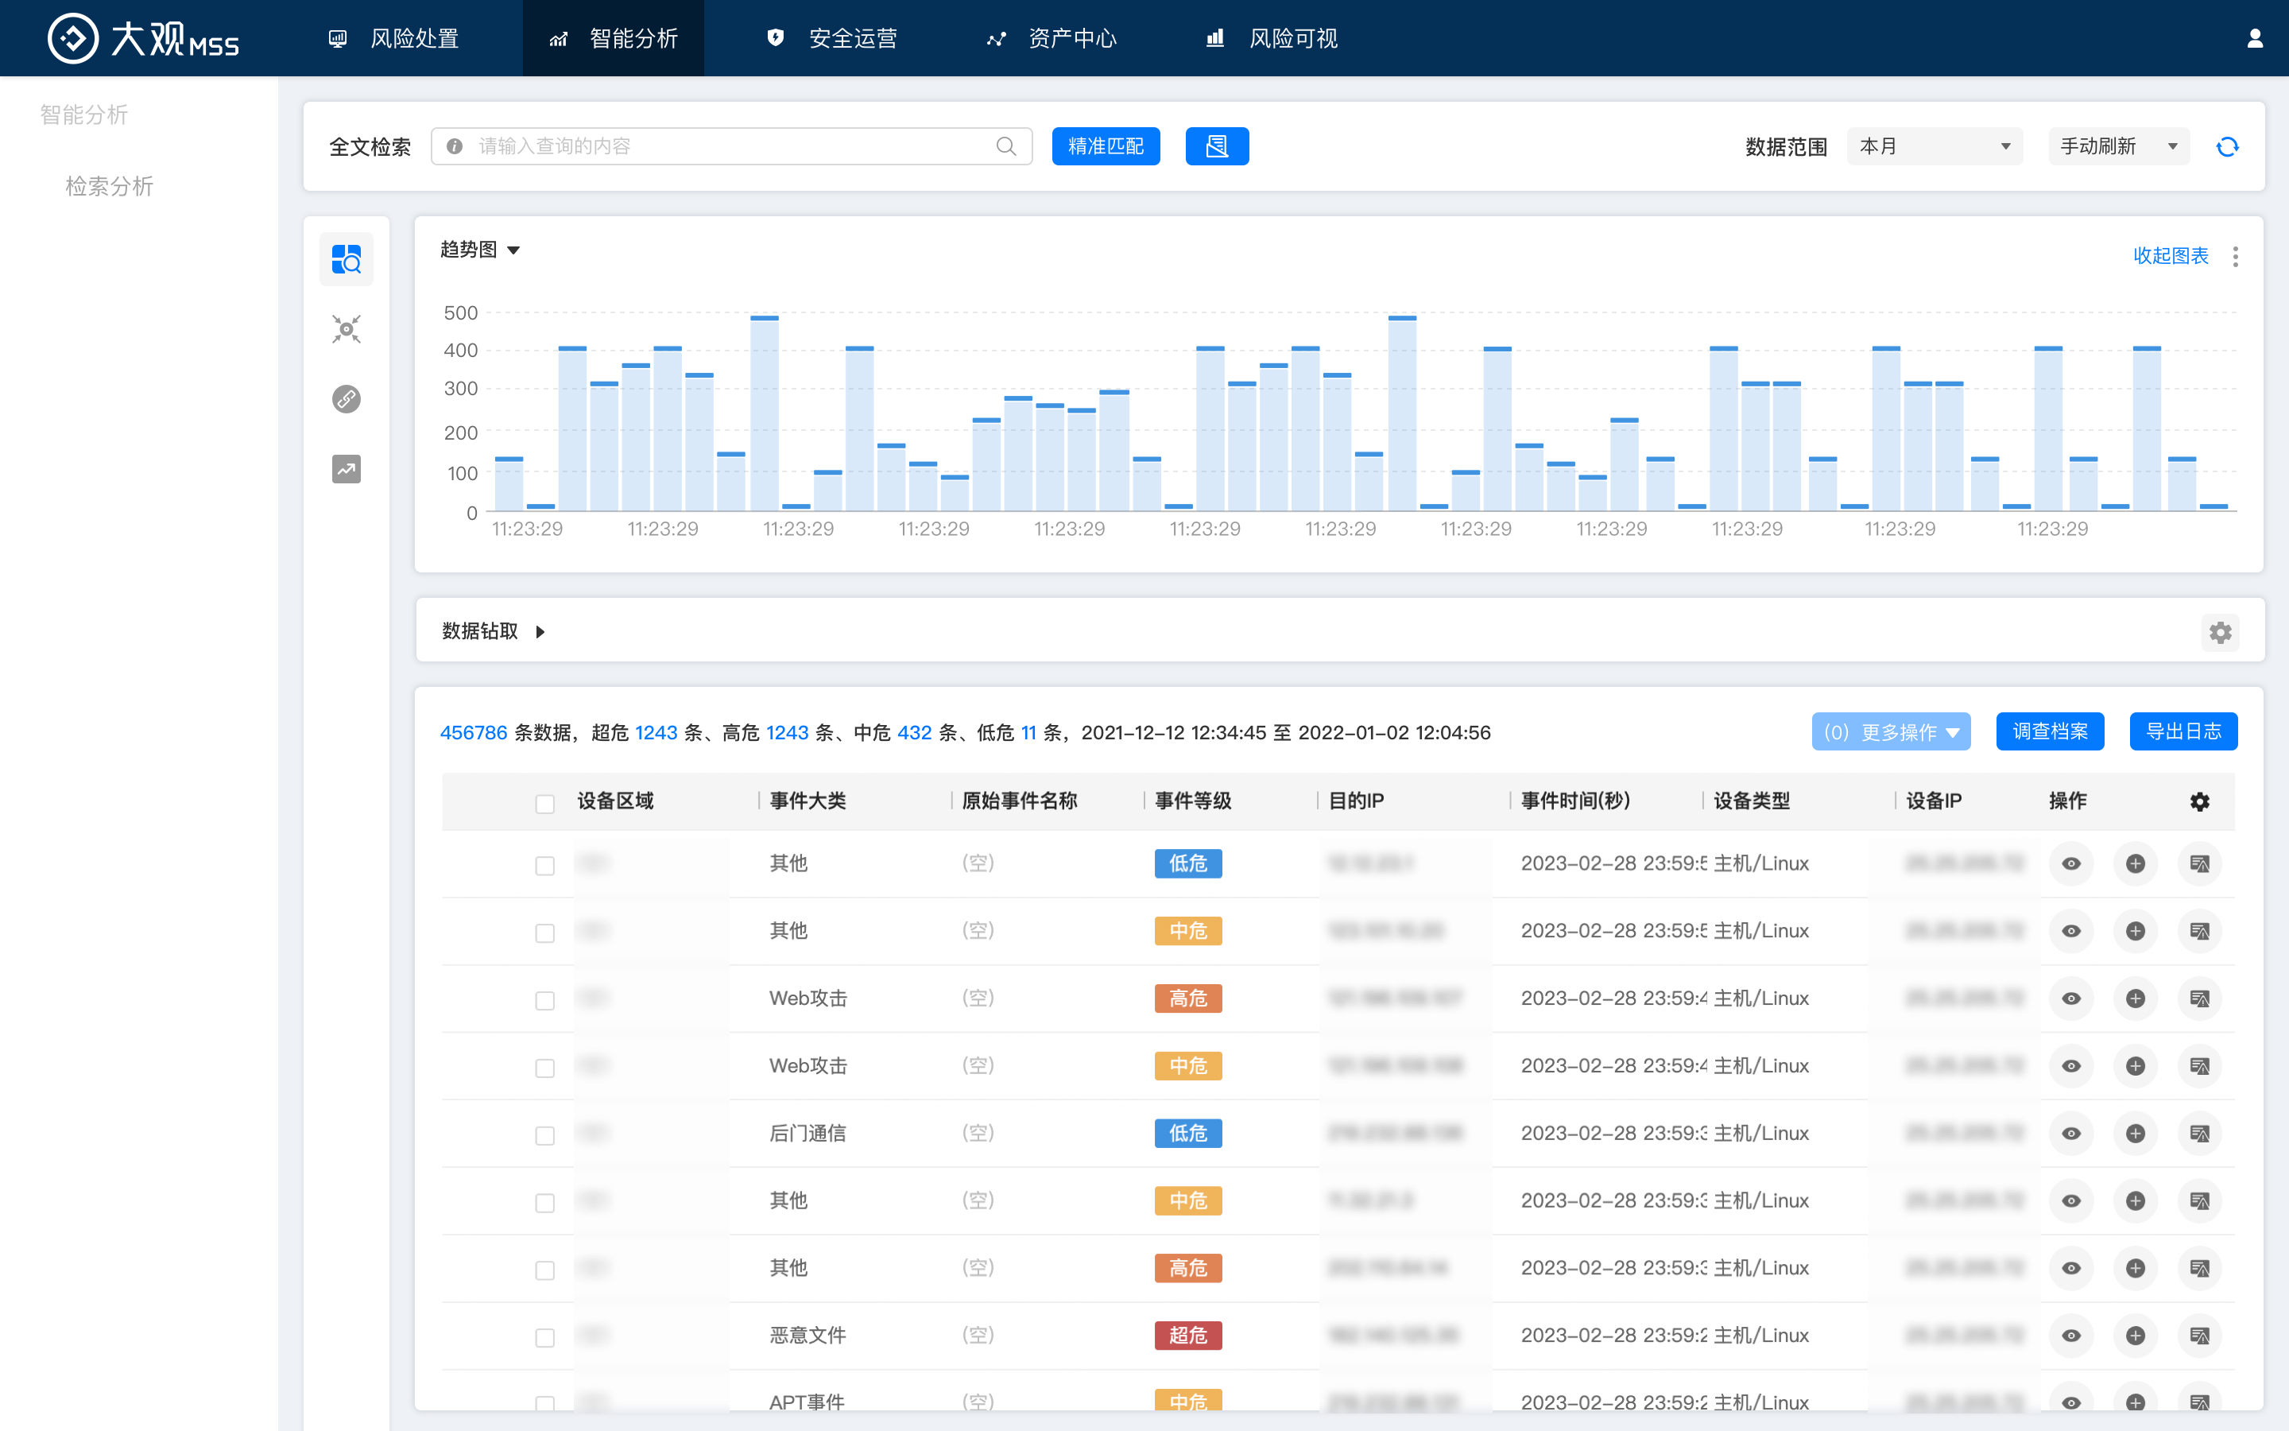Click the 大观MSS logo
Screen dimensions: 2289x1431
tap(143, 39)
